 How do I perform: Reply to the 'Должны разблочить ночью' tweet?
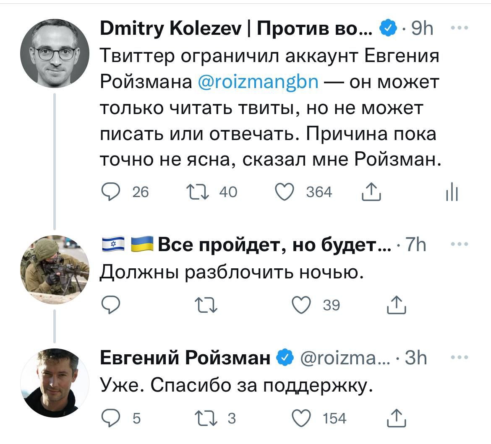pos(111,305)
